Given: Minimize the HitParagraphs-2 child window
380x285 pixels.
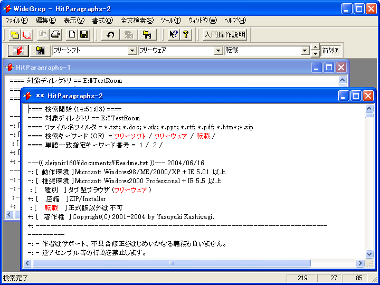Looking at the screenshot, I should click(343, 96).
